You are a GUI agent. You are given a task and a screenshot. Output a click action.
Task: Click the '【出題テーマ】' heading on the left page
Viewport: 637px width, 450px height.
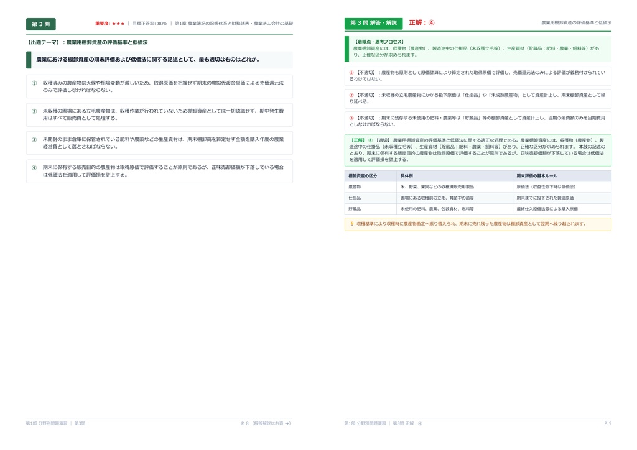[x=43, y=42]
